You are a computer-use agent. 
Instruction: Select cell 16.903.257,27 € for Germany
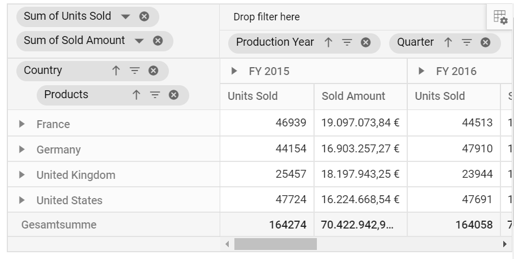tap(360, 148)
